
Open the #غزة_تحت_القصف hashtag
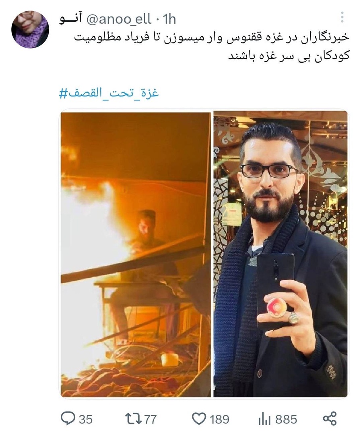[x=109, y=93]
